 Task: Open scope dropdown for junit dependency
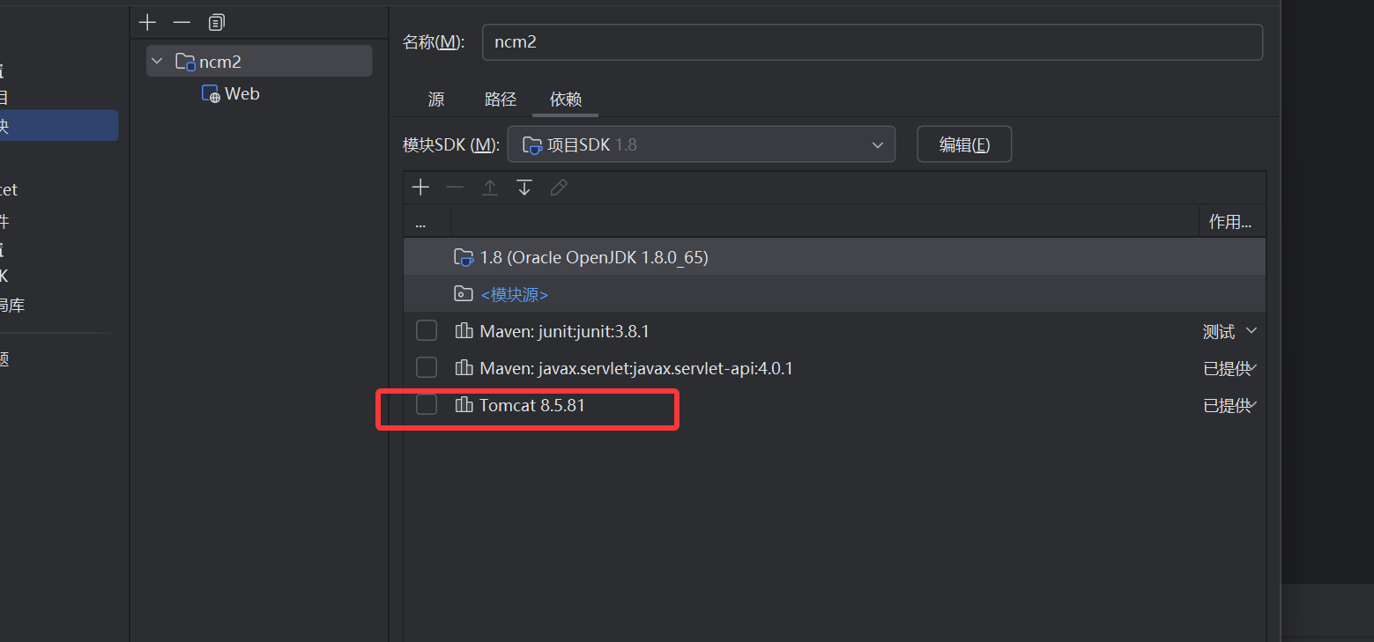point(1230,332)
